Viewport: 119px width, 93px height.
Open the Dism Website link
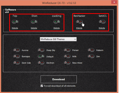34,28
